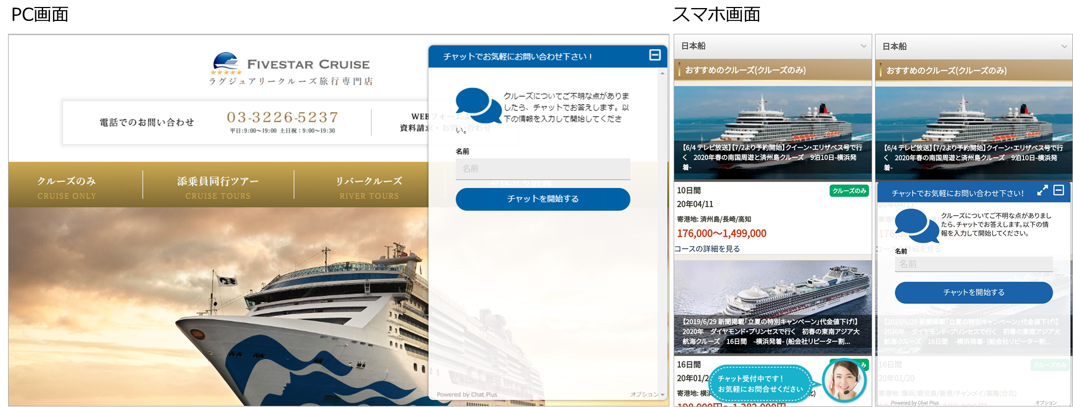Open the クルーズのみ CRUISE ONLY nav tab

coord(67,187)
